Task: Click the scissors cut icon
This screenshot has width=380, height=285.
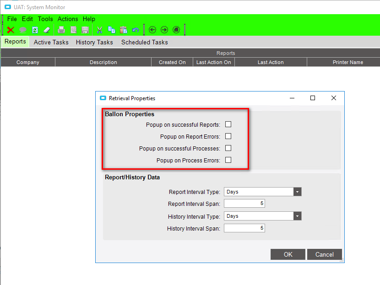Action: click(x=99, y=30)
